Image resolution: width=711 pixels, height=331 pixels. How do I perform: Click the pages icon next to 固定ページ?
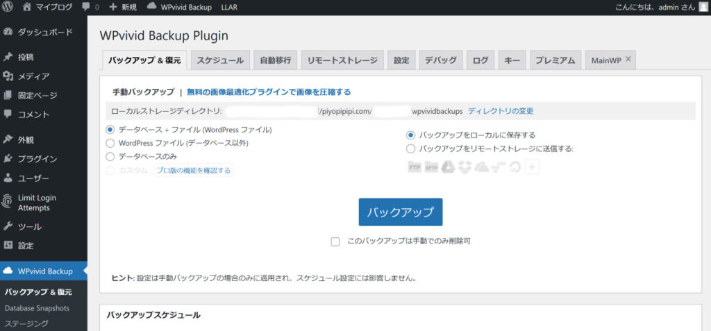pyautogui.click(x=8, y=95)
